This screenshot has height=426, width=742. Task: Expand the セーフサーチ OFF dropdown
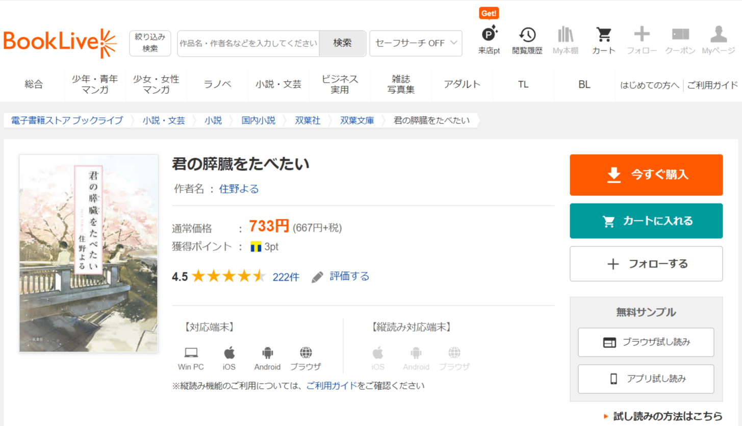coord(416,43)
